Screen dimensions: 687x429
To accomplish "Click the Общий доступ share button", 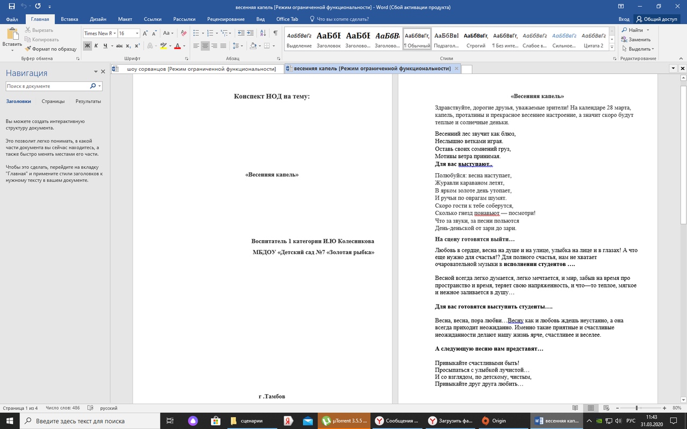I will pos(656,19).
